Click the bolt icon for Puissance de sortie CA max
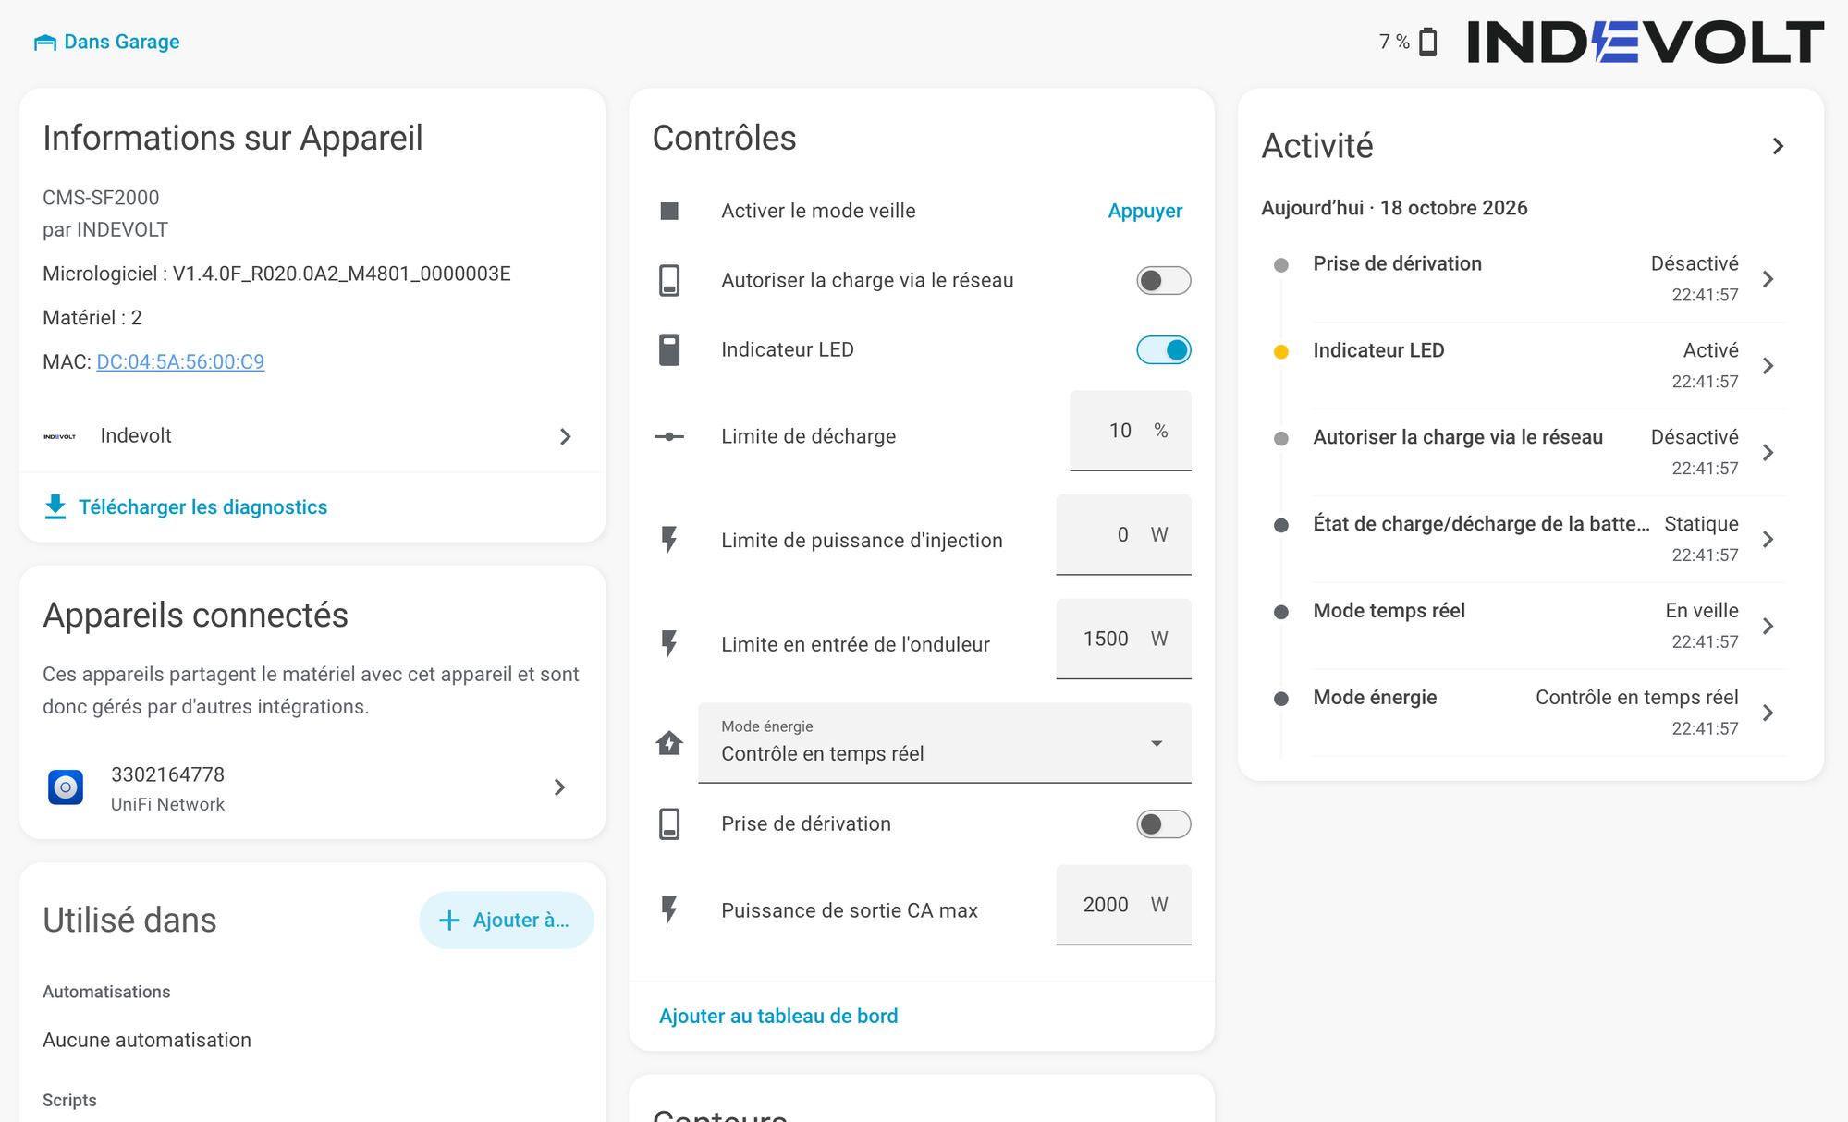1848x1122 pixels. pos(669,910)
